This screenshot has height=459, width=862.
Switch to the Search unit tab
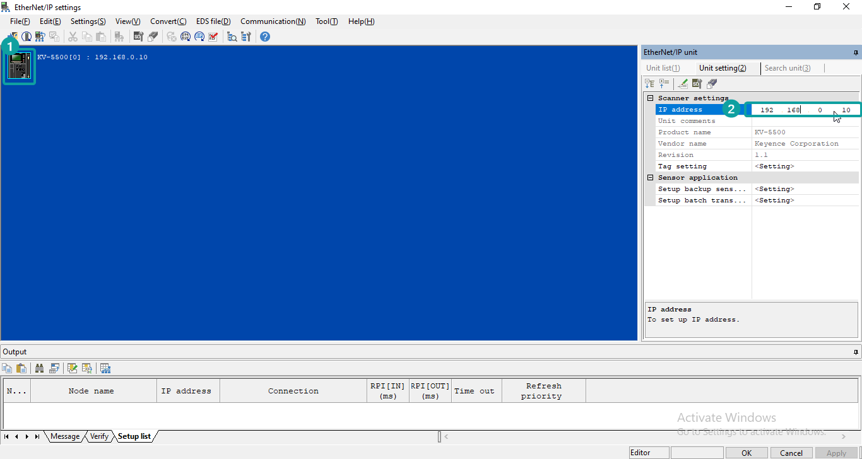click(788, 68)
